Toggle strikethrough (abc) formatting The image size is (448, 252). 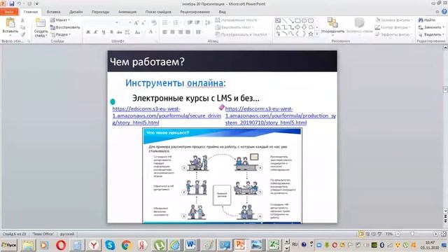pyautogui.click(x=120, y=32)
